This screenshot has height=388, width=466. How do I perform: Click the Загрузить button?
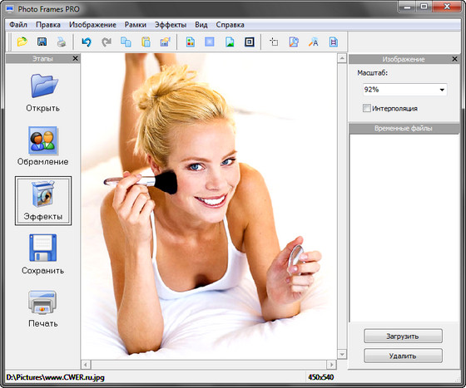403,336
